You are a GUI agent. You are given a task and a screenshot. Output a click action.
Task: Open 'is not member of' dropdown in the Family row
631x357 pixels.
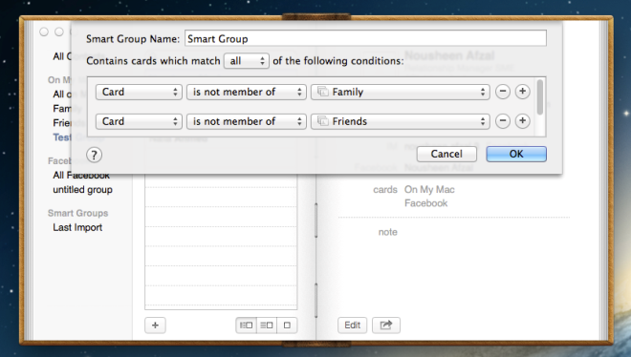pos(247,92)
